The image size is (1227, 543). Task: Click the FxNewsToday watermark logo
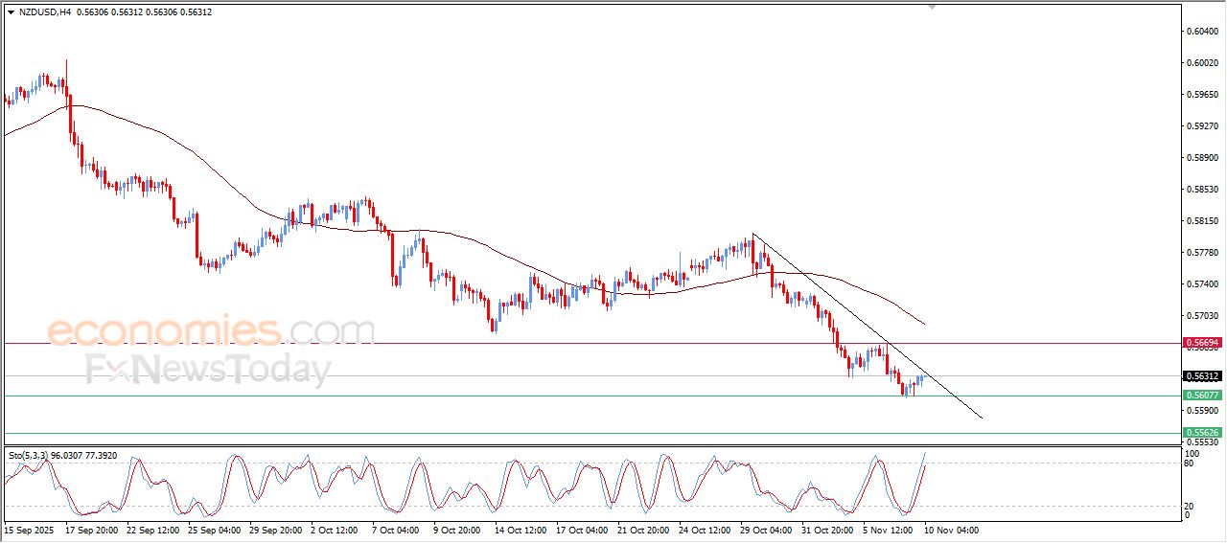(x=208, y=370)
